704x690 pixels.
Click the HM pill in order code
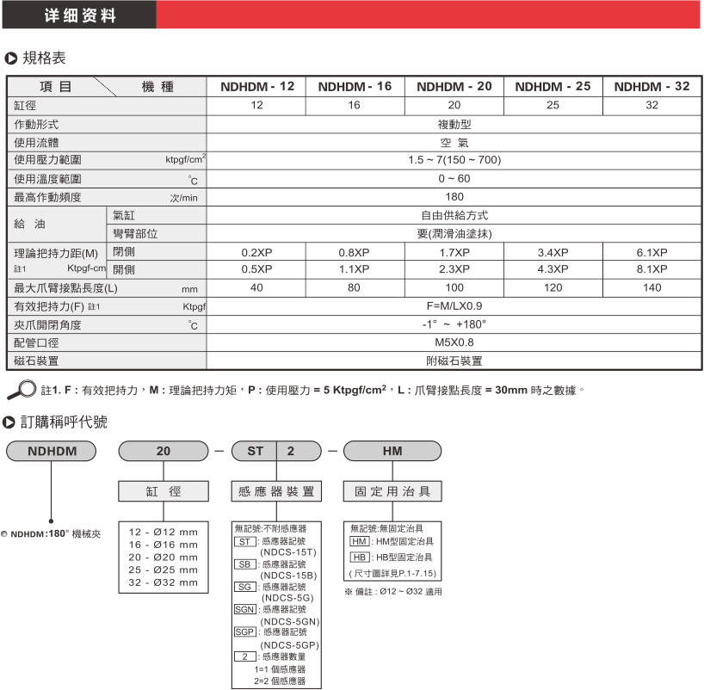(x=392, y=451)
